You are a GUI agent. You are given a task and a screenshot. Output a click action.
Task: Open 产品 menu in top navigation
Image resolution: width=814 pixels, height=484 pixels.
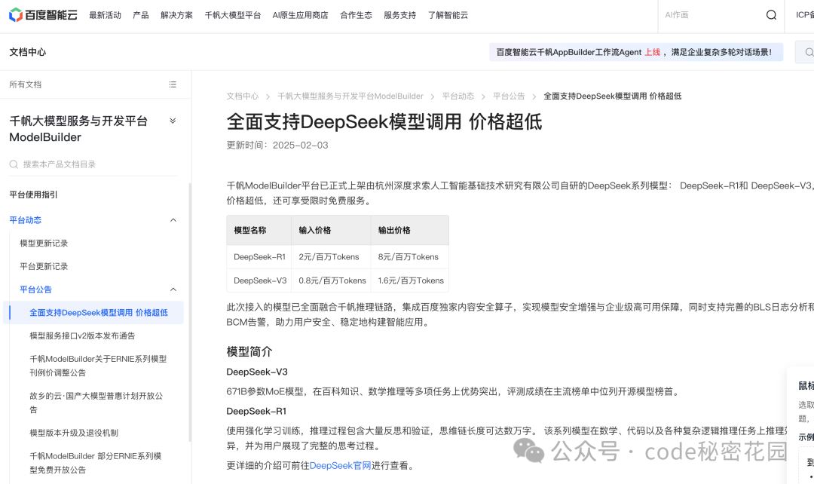click(x=141, y=15)
